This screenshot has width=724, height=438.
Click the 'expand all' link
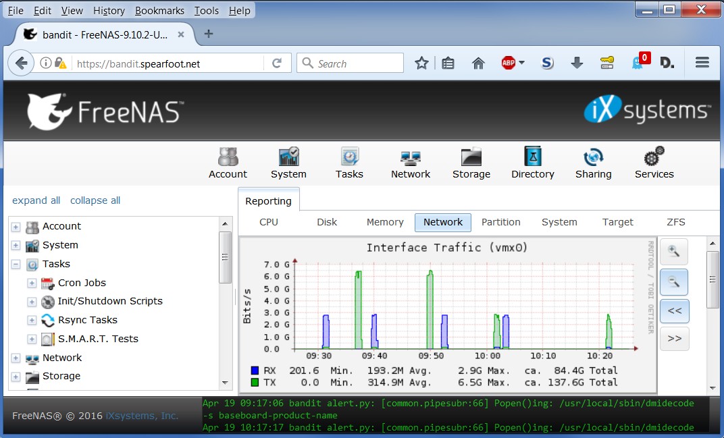pyautogui.click(x=36, y=200)
